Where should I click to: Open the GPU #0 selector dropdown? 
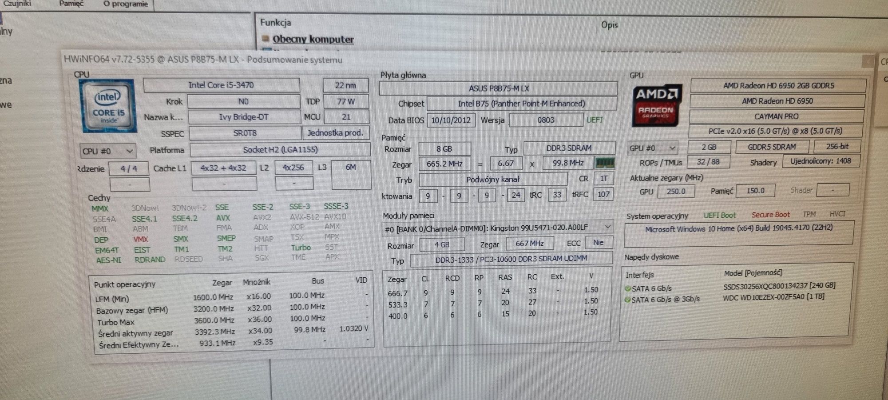tap(653, 148)
